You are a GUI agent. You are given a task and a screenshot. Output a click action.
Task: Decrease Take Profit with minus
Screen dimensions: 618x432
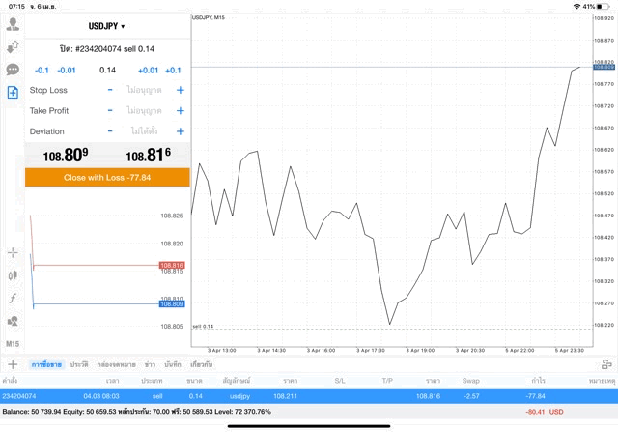[x=110, y=110]
